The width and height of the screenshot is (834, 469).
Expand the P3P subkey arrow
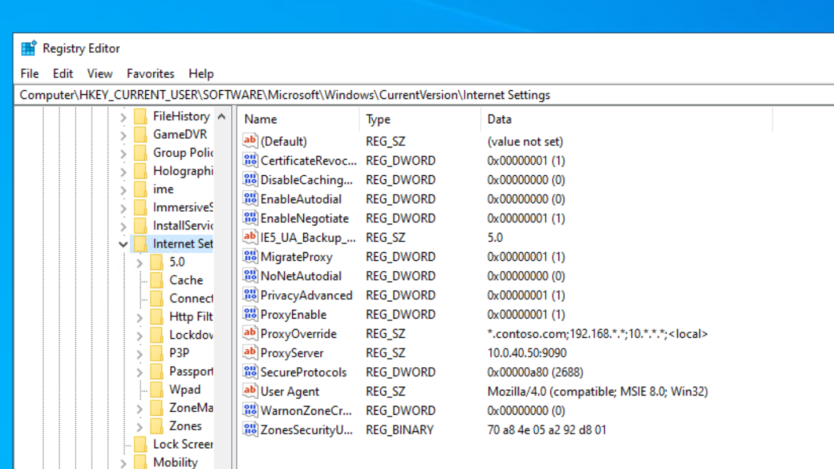pyautogui.click(x=139, y=353)
